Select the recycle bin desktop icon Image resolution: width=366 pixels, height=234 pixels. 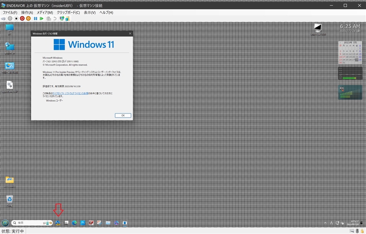coord(10,201)
